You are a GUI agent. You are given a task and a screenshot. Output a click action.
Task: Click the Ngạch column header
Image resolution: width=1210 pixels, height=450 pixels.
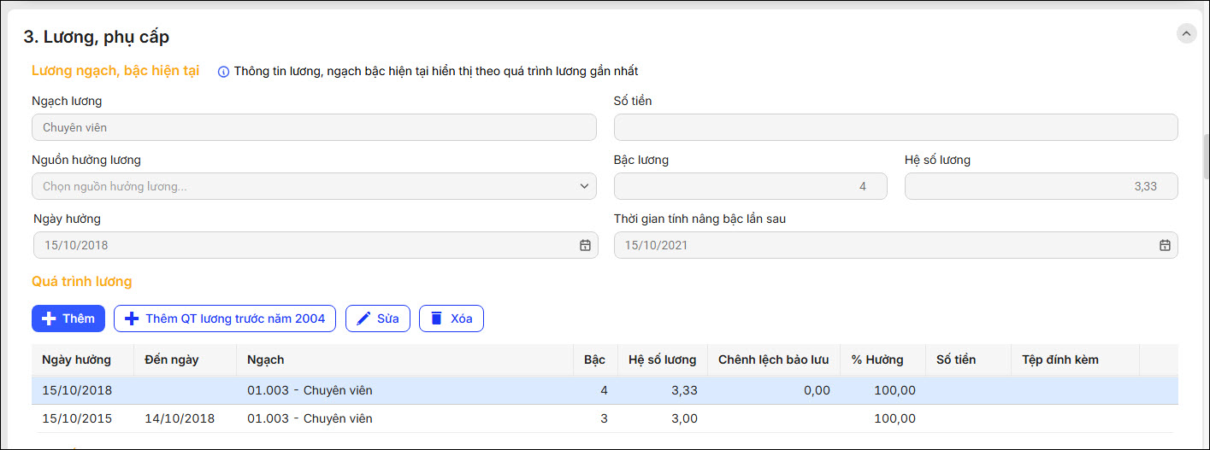[266, 359]
